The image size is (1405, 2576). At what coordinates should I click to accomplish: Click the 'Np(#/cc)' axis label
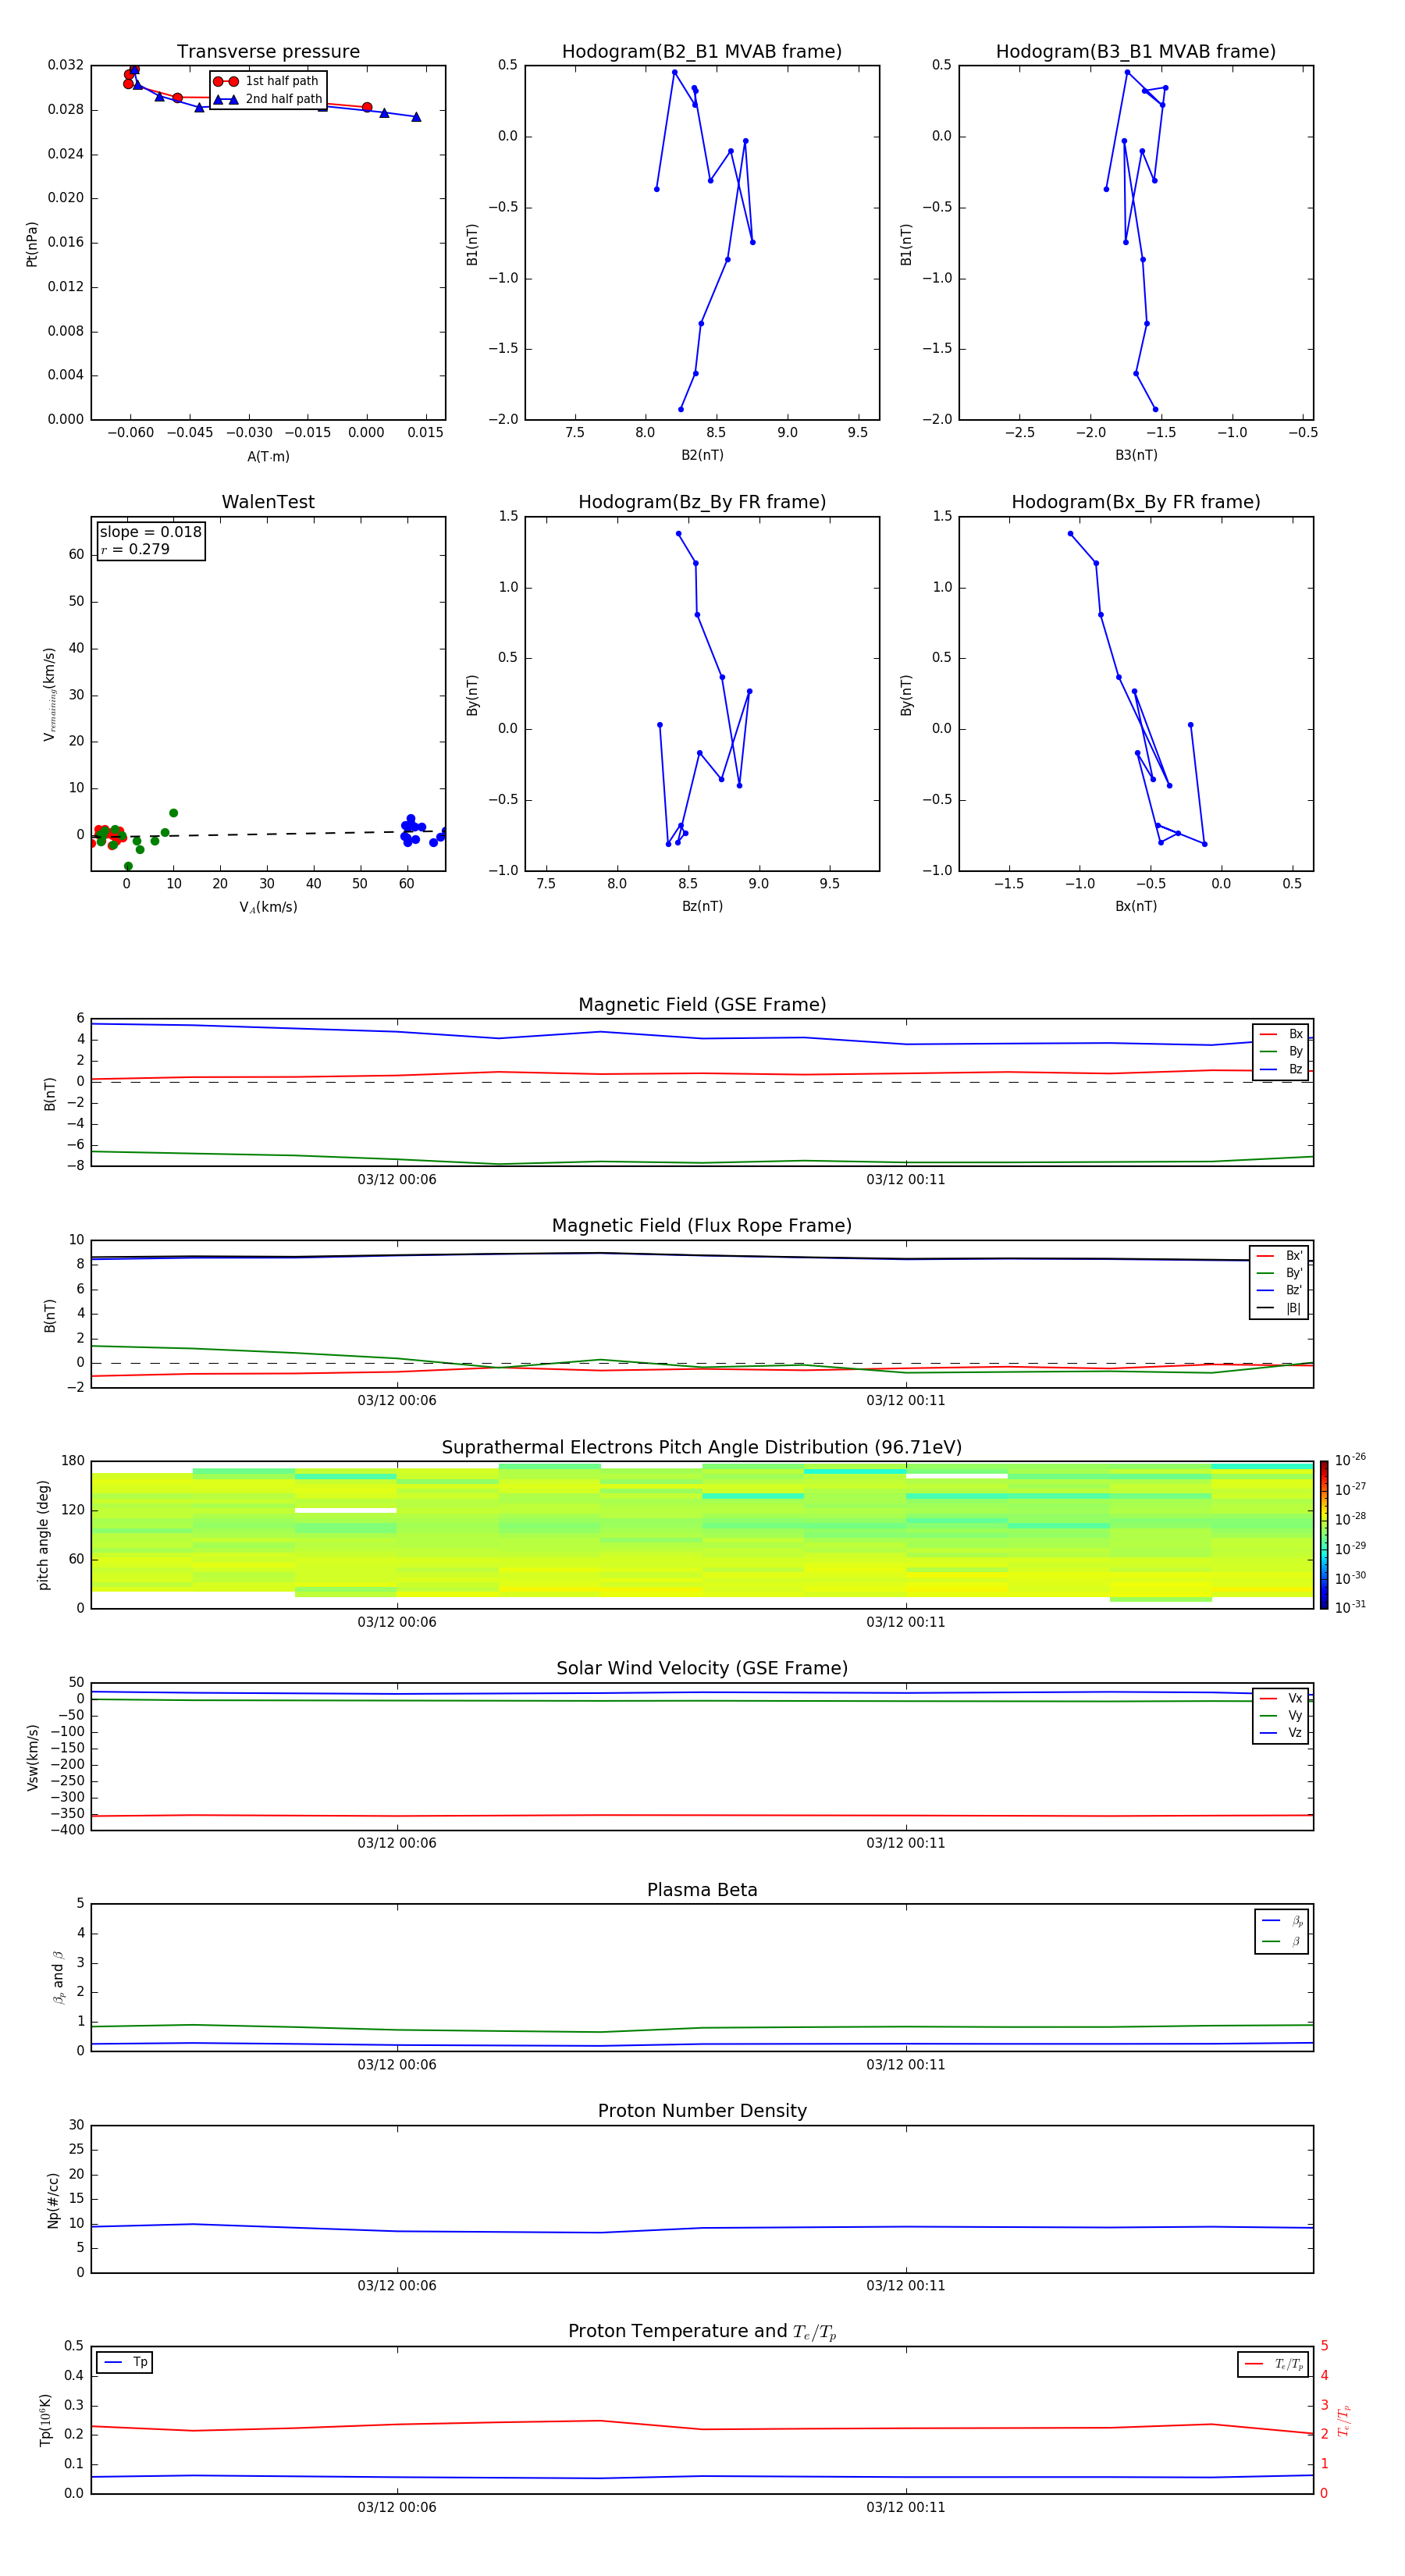click(x=53, y=2200)
